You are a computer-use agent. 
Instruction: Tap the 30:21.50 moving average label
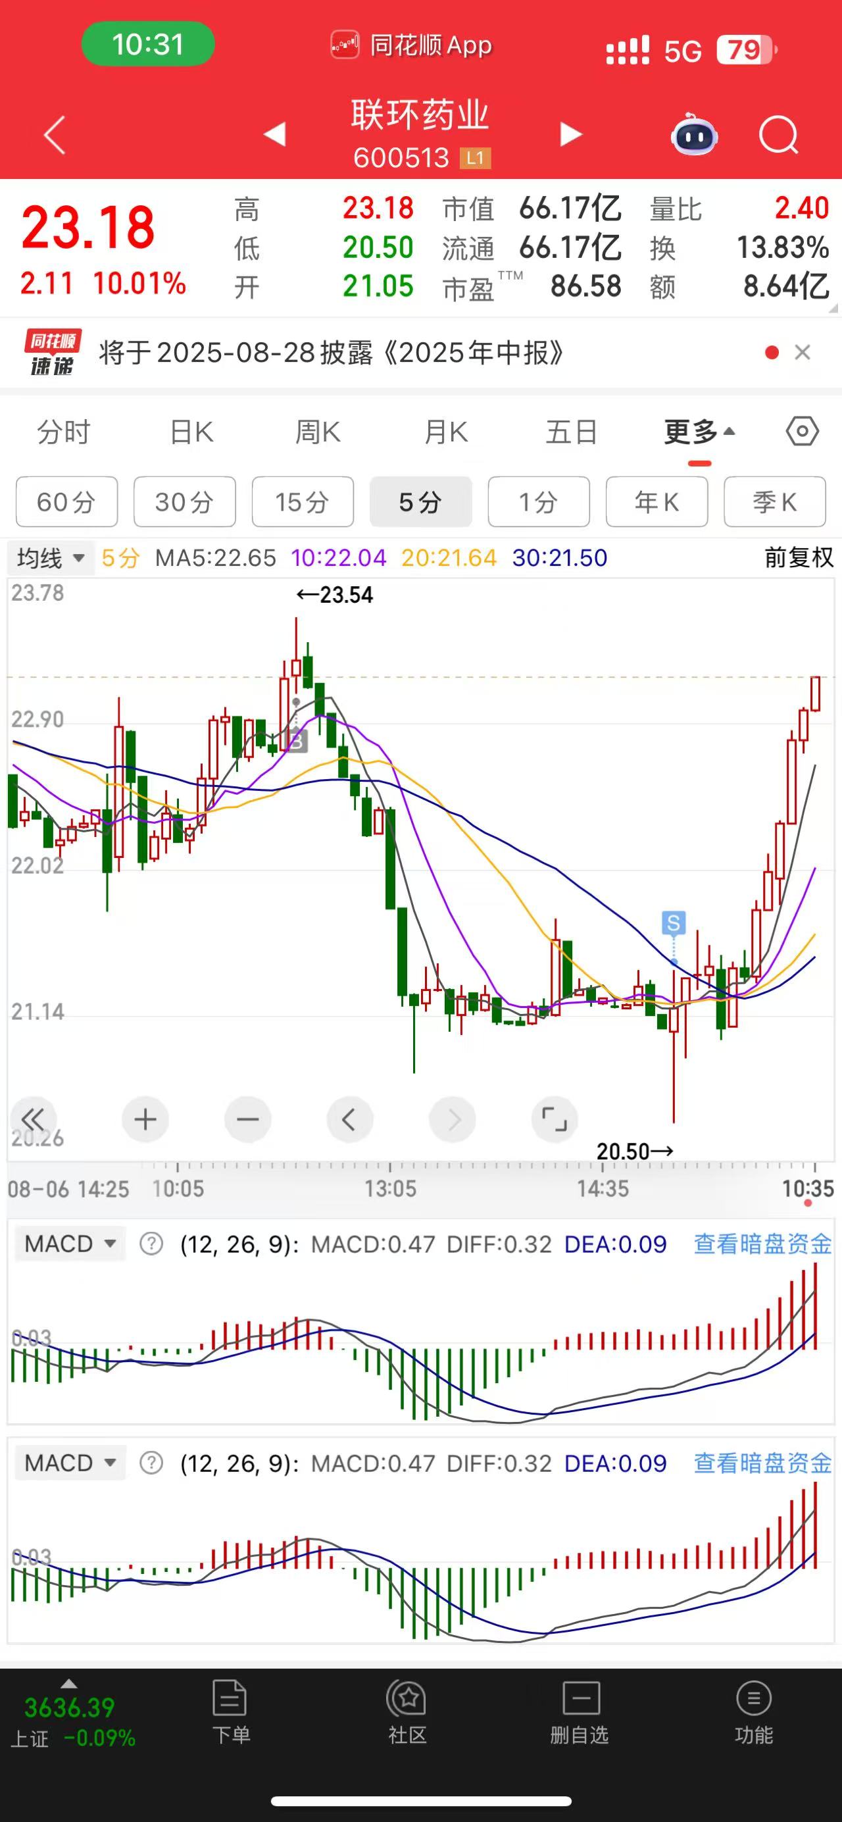(560, 558)
